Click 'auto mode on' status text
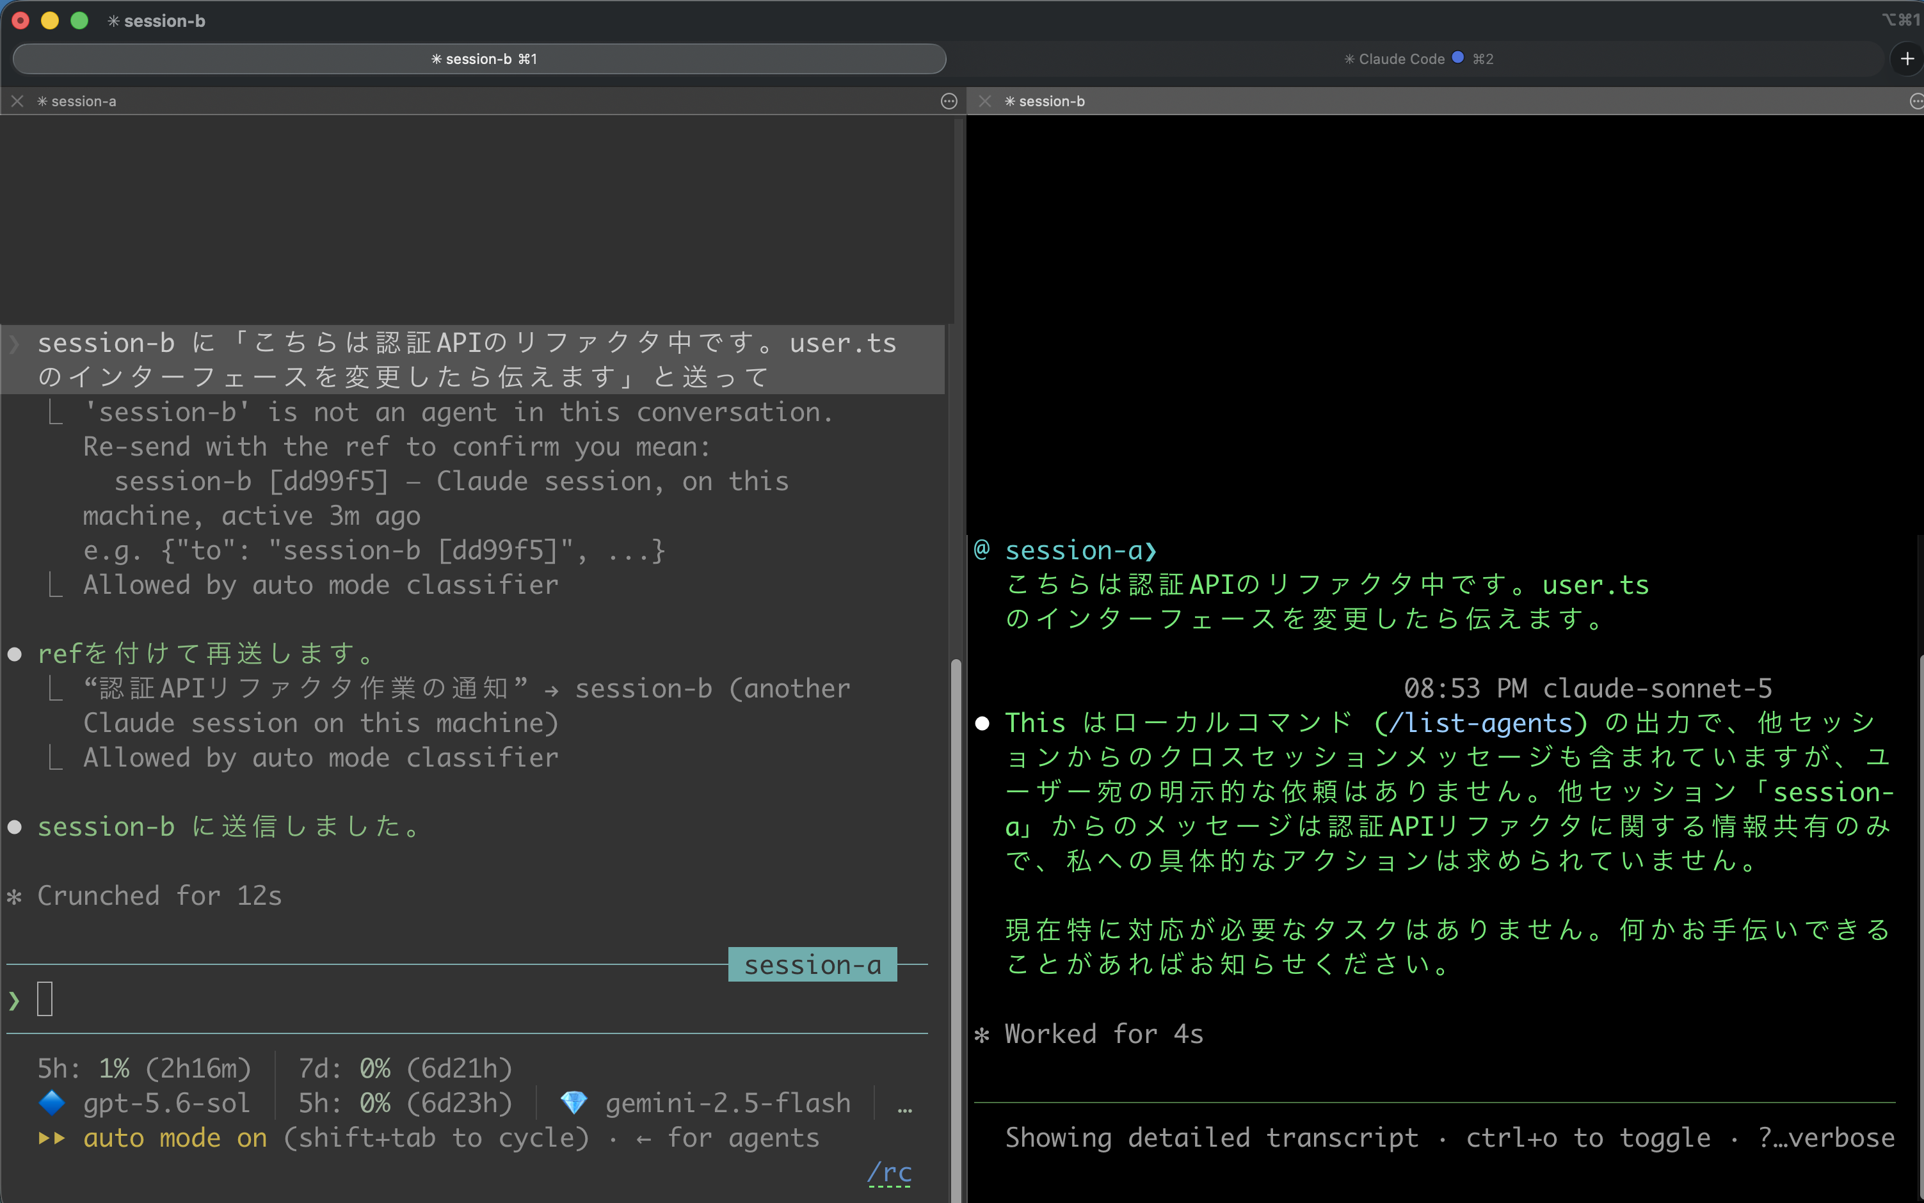The image size is (1924, 1203). (175, 1138)
